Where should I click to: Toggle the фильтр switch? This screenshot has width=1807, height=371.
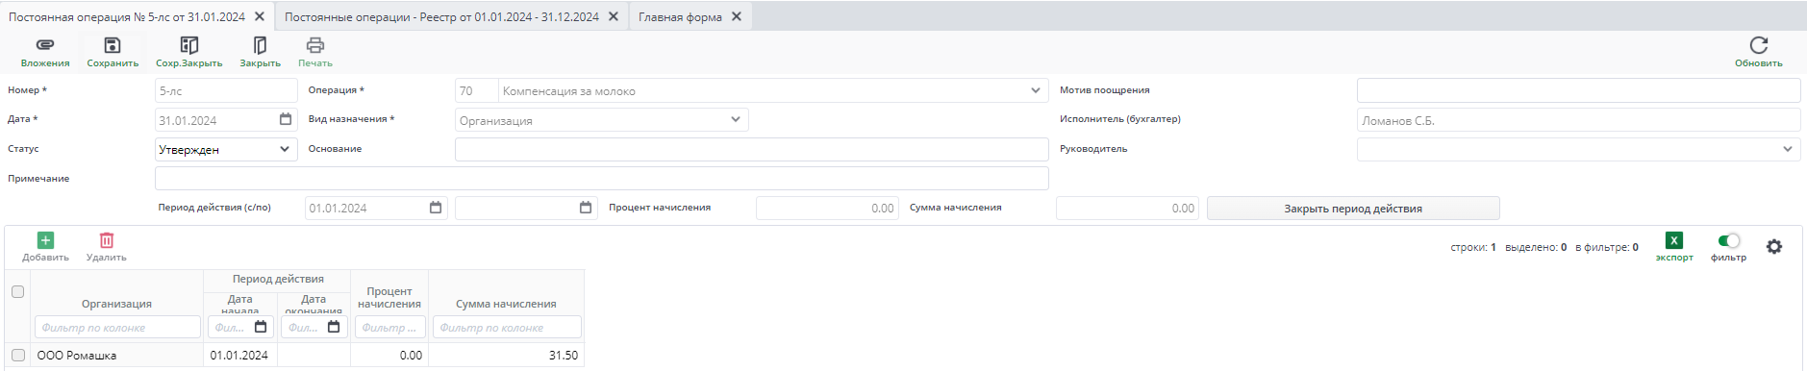[x=1728, y=240]
